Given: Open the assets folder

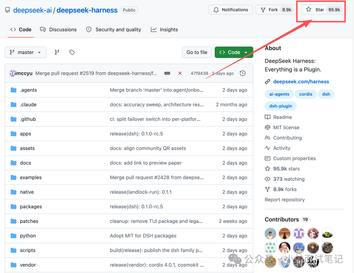Looking at the screenshot, I should 27,148.
